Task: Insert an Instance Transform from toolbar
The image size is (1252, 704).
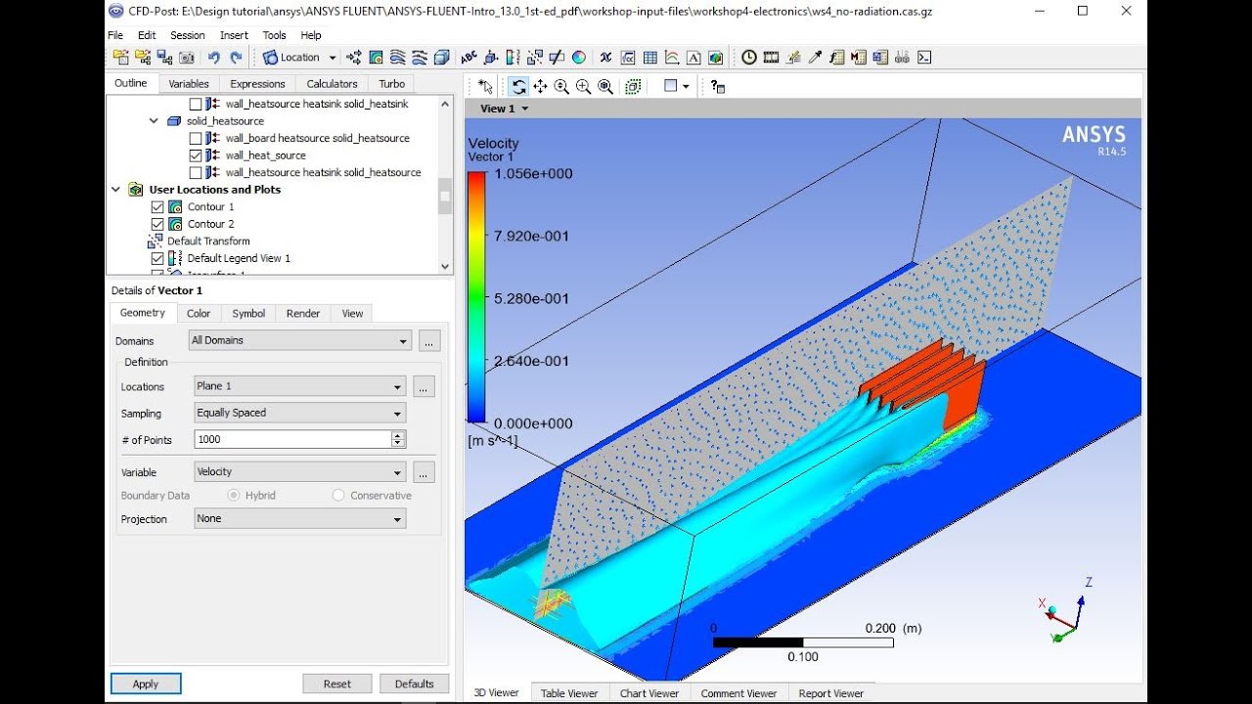Action: [534, 58]
